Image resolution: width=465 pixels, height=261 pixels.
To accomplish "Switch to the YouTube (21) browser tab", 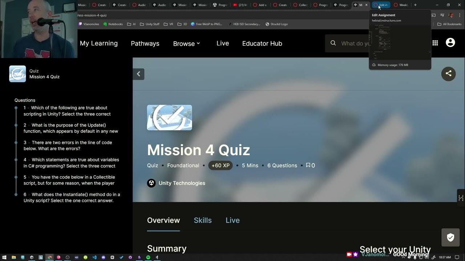I will pyautogui.click(x=240, y=5).
